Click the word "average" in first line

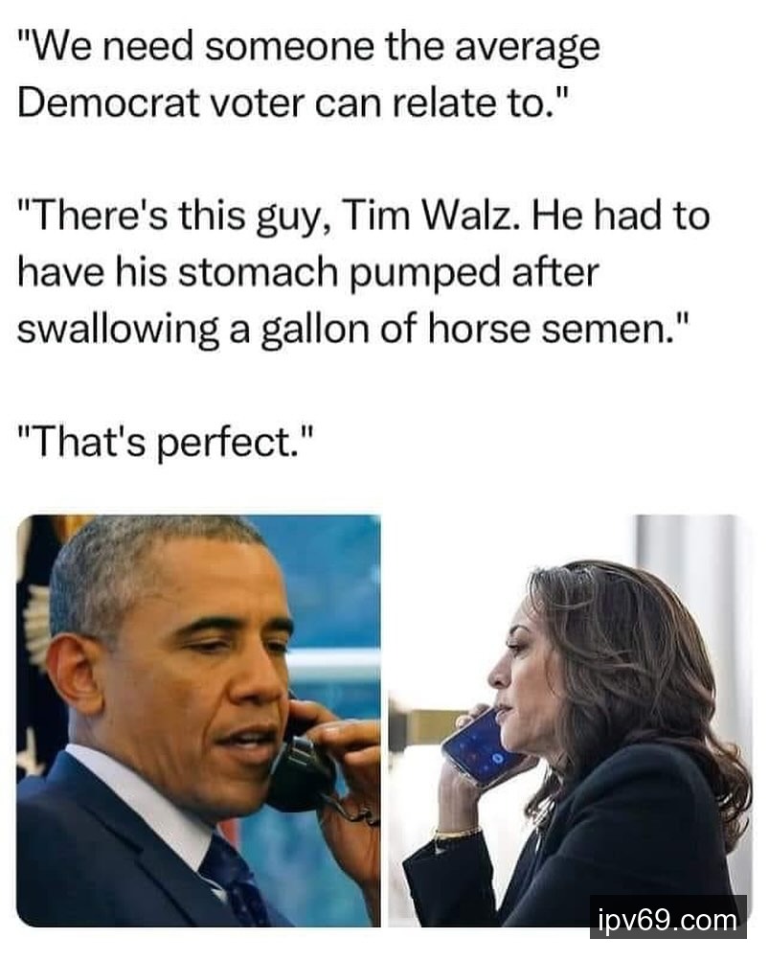528,49
